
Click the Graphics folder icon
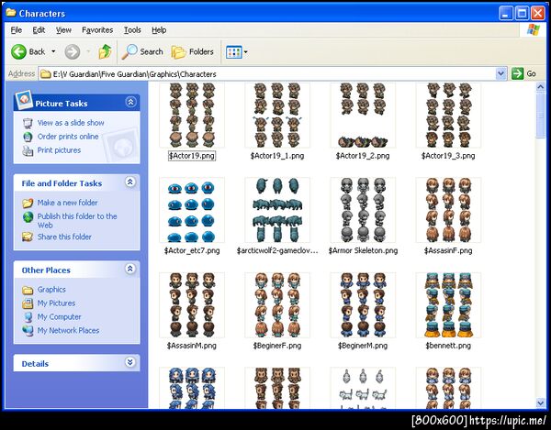[28, 290]
